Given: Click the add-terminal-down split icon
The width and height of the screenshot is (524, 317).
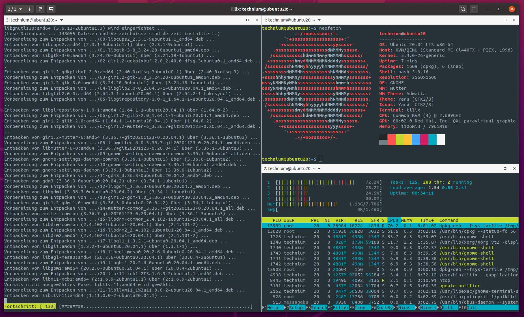Looking at the screenshot, I should pyautogui.click(x=51, y=9).
